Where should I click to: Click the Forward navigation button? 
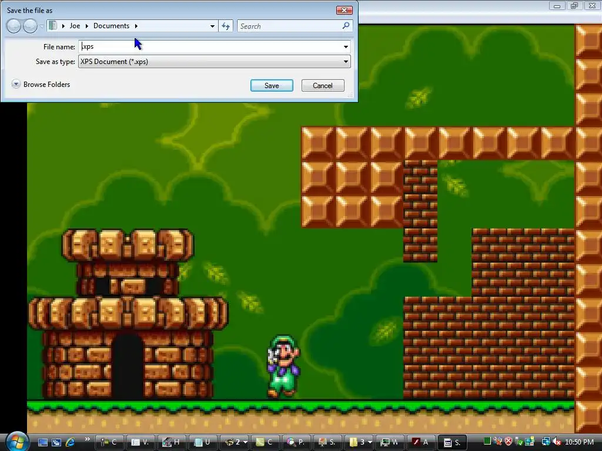[x=30, y=26]
